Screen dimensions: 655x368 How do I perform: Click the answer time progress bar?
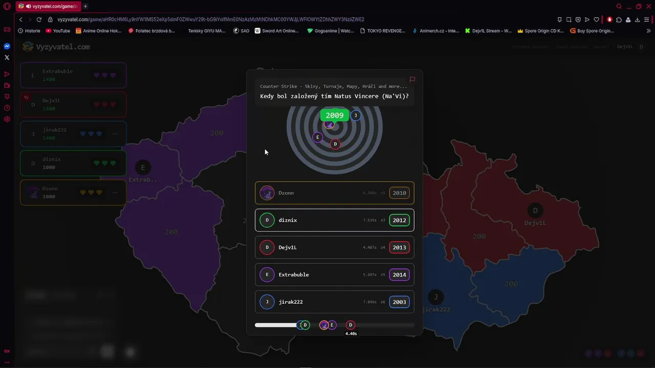(335, 325)
